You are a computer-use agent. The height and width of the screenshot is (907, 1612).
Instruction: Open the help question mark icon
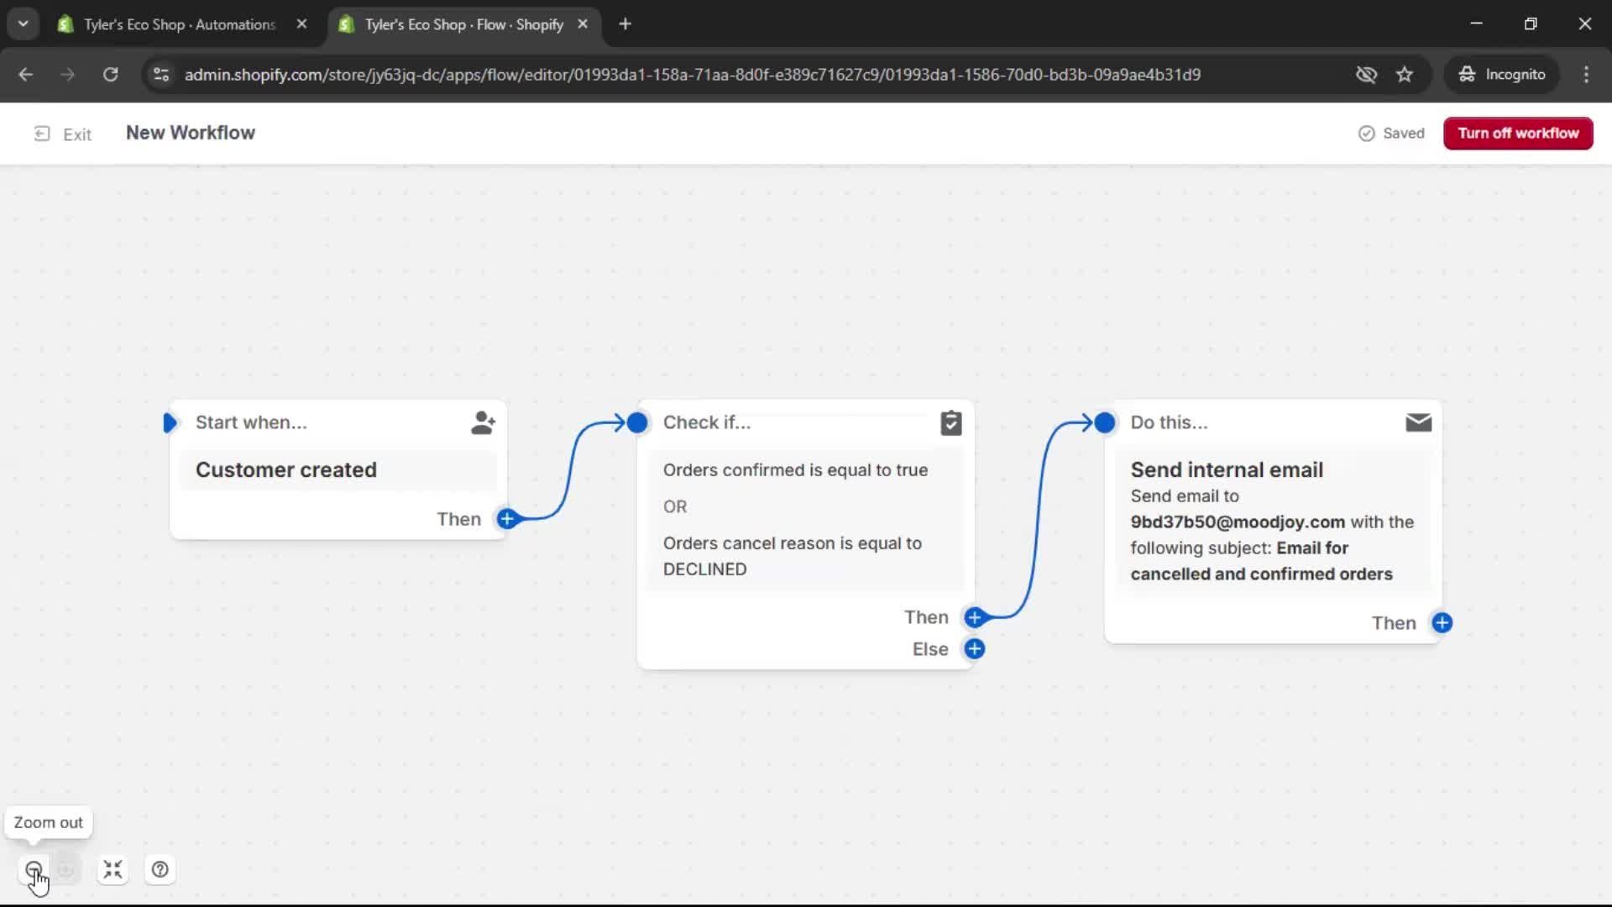click(160, 869)
